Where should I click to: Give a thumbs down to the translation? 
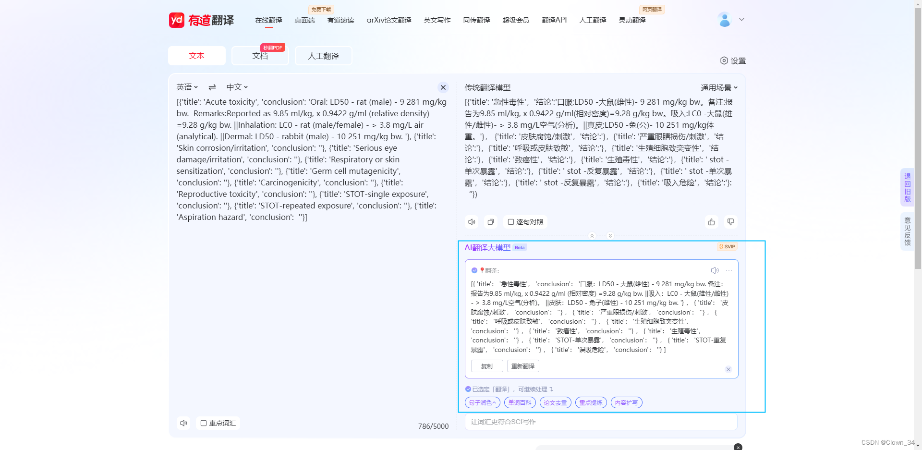pyautogui.click(x=730, y=222)
